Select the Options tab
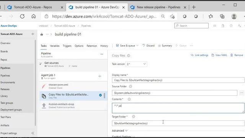This screenshot has height=138, width=245. point(79,46)
